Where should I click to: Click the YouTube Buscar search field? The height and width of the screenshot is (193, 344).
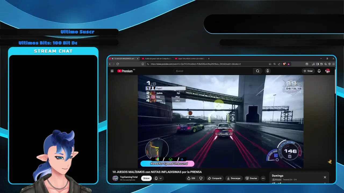214,71
